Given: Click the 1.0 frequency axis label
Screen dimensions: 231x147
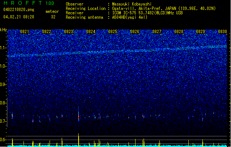Looking at the screenshot, I should 3,66.
